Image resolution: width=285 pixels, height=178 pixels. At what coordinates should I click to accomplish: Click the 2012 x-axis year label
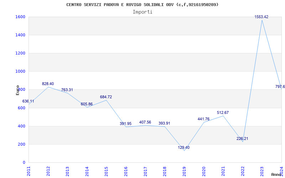(48, 171)
